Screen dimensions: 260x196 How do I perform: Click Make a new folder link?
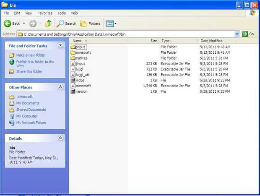click(x=31, y=55)
